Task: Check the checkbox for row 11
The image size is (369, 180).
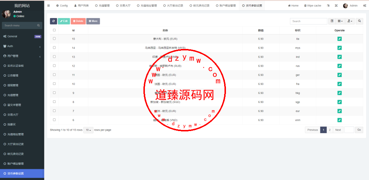Action: (x=54, y=75)
